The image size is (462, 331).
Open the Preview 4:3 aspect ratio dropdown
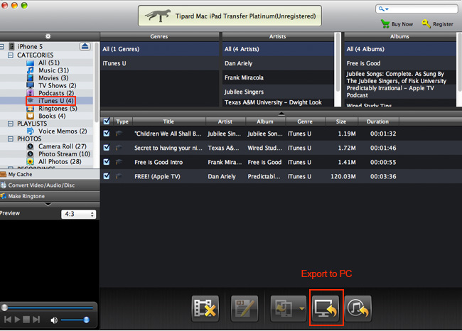click(78, 214)
